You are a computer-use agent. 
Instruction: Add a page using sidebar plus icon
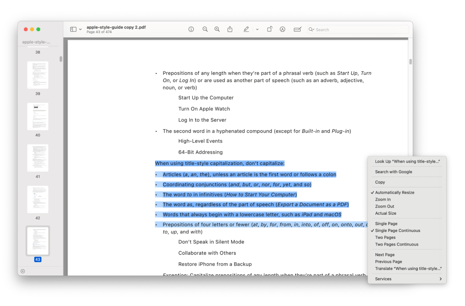[23, 271]
